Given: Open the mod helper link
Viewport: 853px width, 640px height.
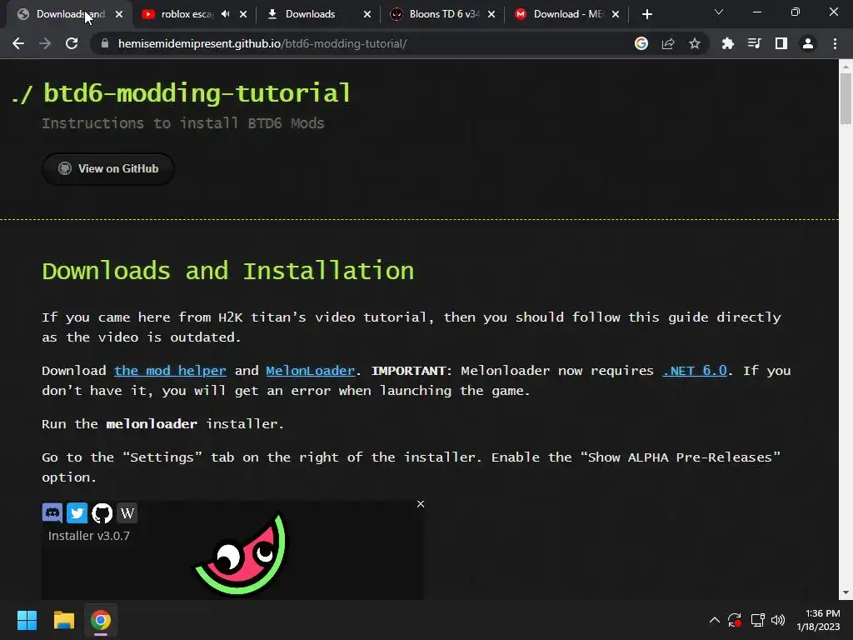Looking at the screenshot, I should tap(170, 371).
